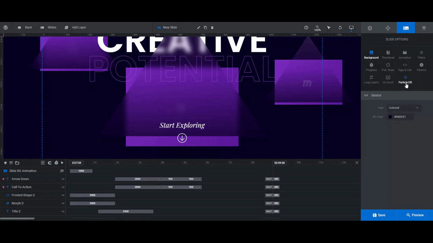Click the WordPress logo icon
This screenshot has width=433, height=243.
(6, 27)
